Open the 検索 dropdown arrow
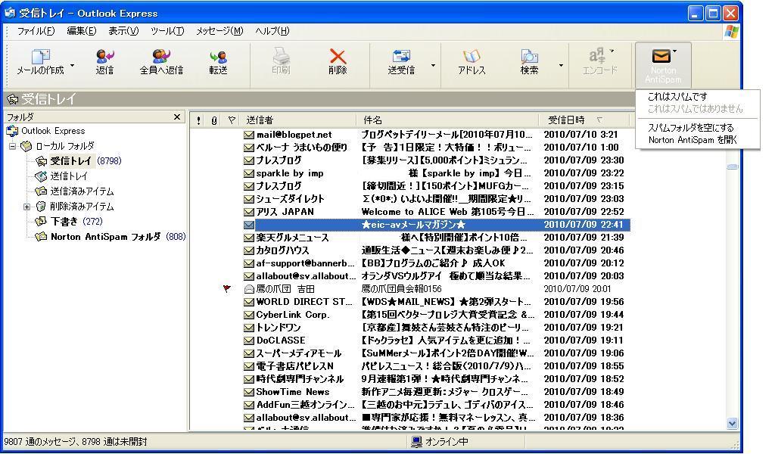775x454 pixels. pos(561,65)
